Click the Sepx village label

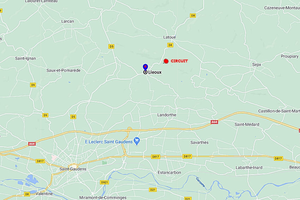(257, 65)
